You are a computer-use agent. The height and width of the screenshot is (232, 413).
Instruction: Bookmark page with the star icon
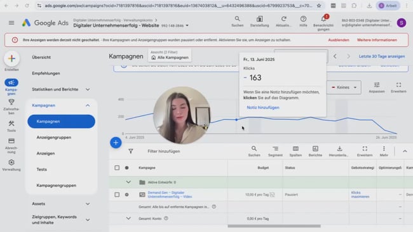[x=319, y=6]
